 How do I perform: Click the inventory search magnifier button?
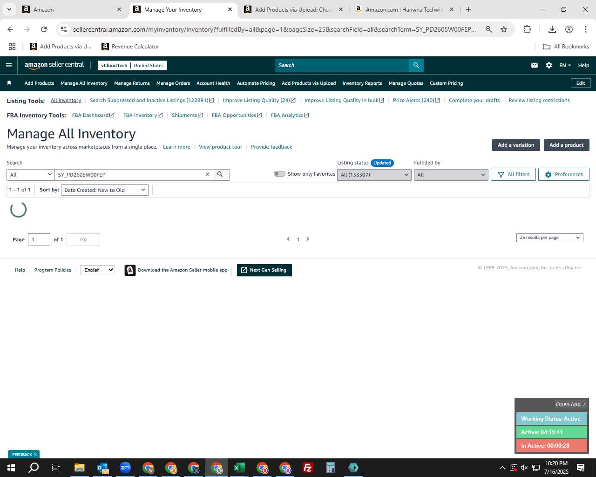pos(221,174)
